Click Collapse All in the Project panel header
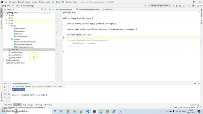The height and width of the screenshot is (114, 203). tap(45, 9)
